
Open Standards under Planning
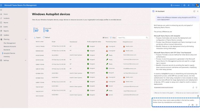point(7,50)
